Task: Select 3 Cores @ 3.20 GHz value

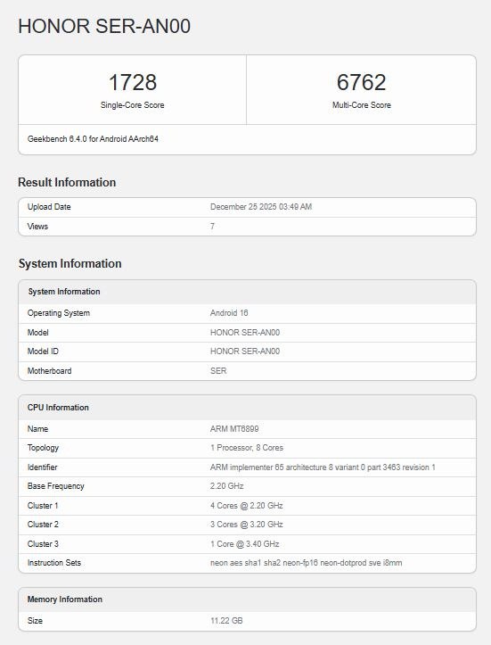Action: [x=247, y=525]
